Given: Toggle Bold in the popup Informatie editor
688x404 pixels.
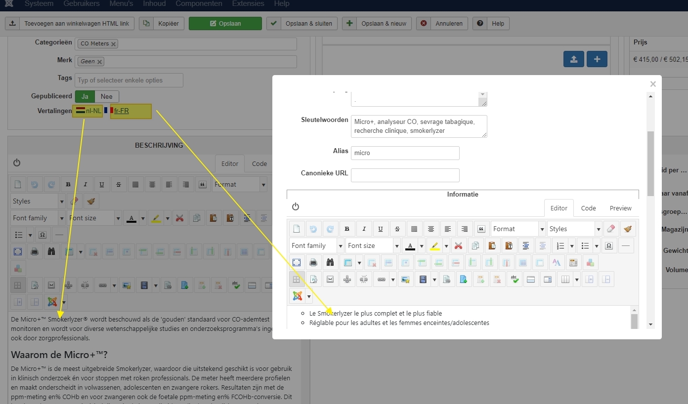Looking at the screenshot, I should pos(347,229).
